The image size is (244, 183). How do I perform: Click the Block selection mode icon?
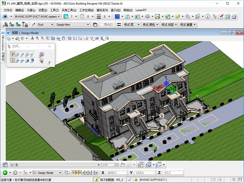click(x=17, y=55)
